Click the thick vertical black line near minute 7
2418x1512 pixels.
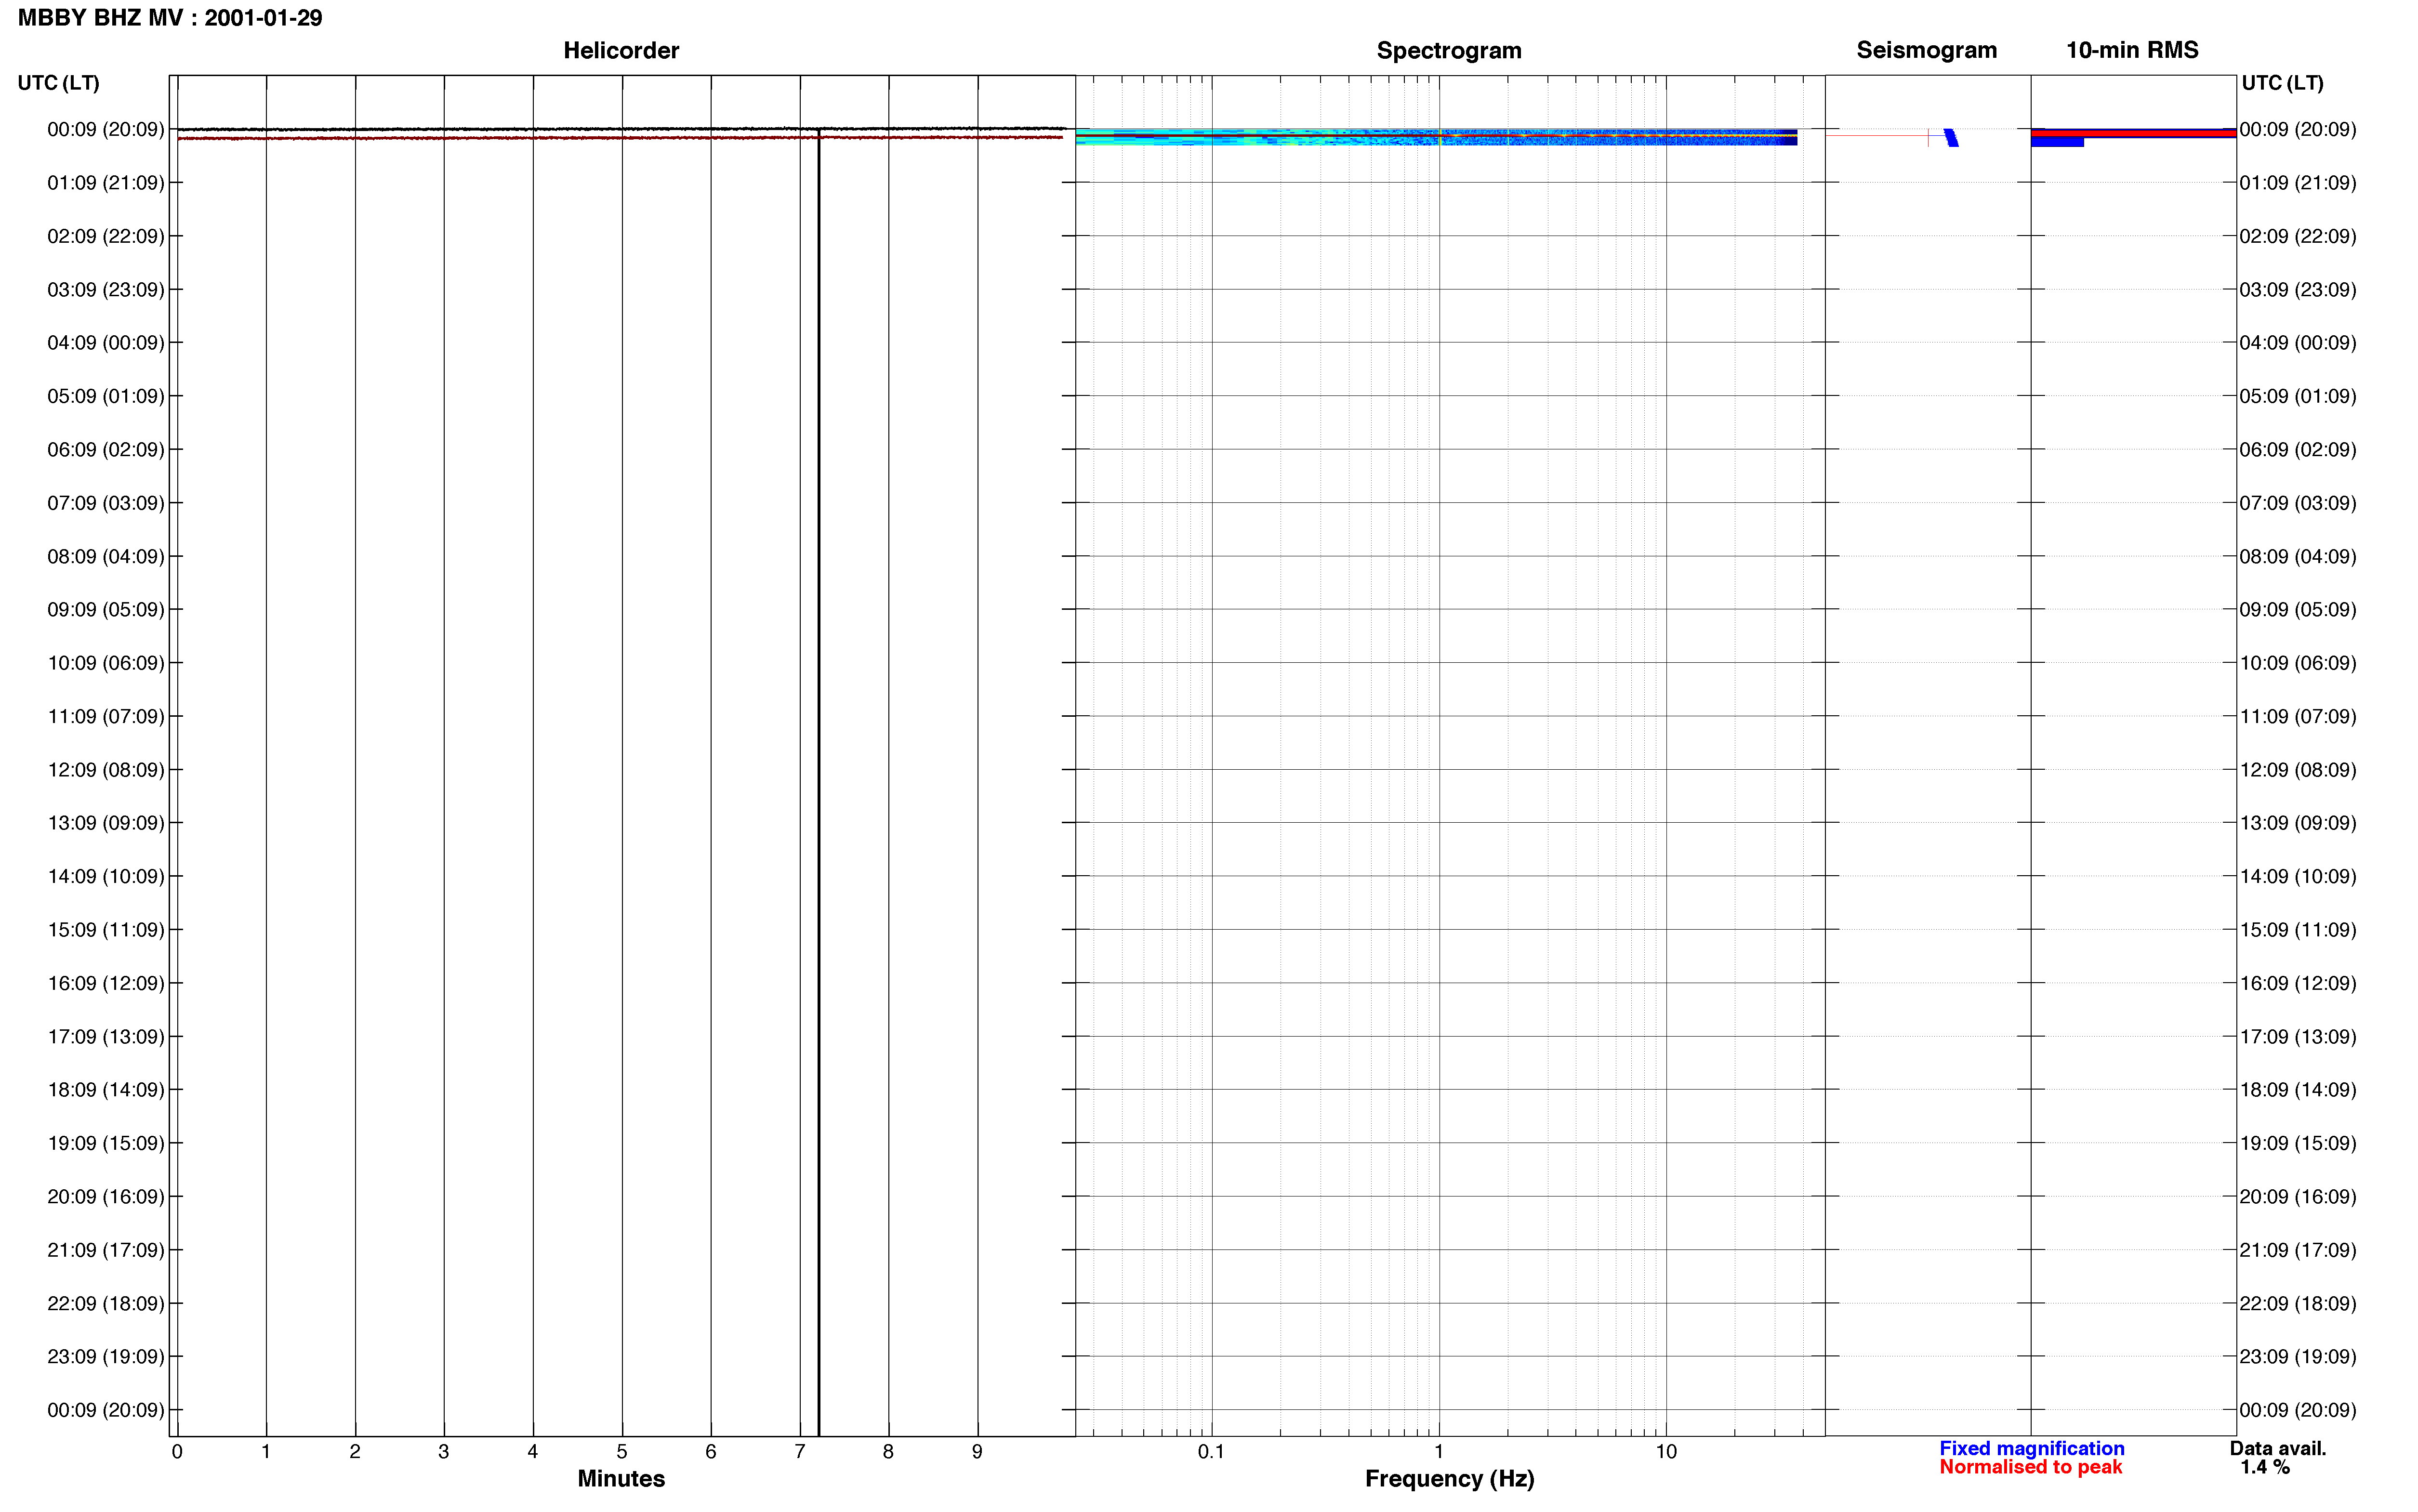point(819,782)
